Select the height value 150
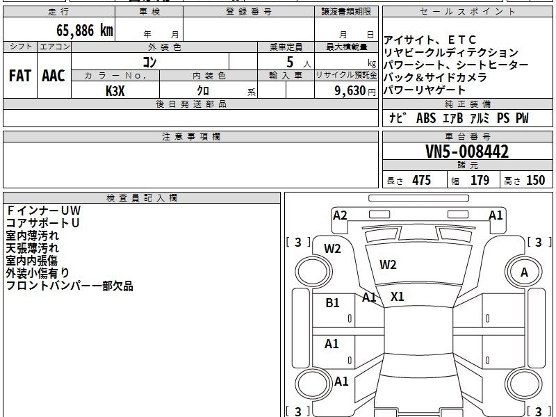The height and width of the screenshot is (417, 556). tap(535, 180)
